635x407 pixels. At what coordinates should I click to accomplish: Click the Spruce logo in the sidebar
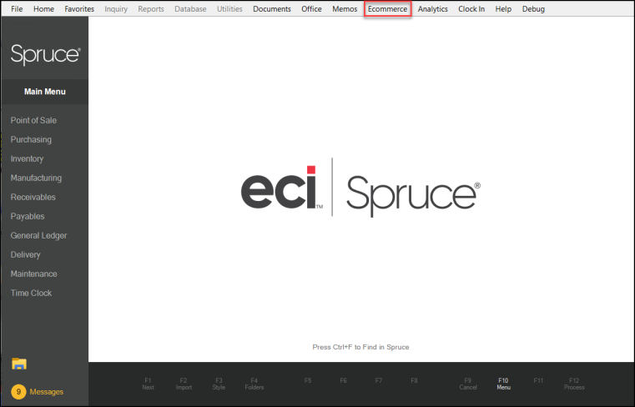click(x=45, y=55)
